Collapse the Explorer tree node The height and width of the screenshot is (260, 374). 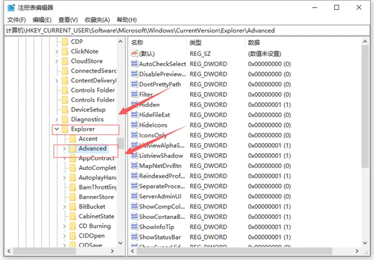coord(57,129)
